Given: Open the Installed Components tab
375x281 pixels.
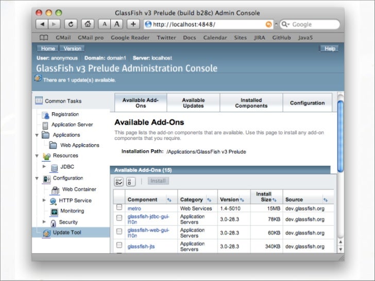Looking at the screenshot, I should point(251,103).
